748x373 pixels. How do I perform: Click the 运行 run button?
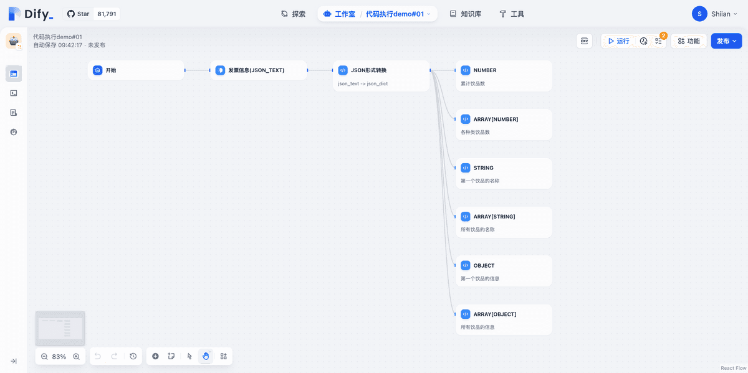point(618,41)
